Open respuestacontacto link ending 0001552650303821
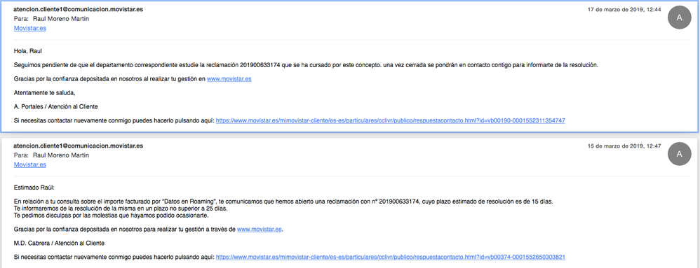Screen dimensions: 700x268 (x=391, y=258)
